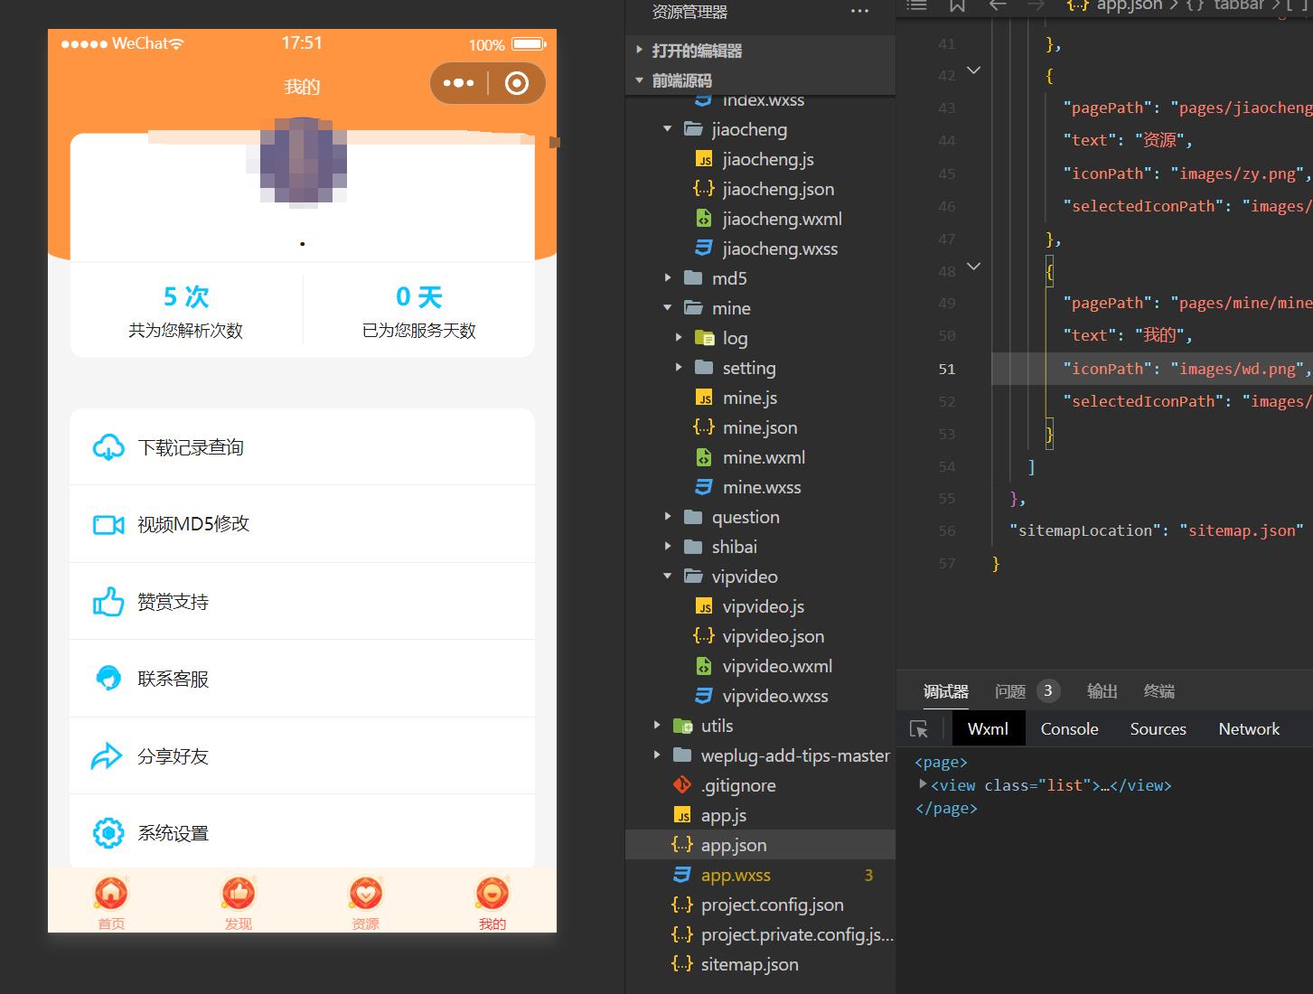This screenshot has width=1313, height=994.
Task: Click the capsule close circle button
Action: (x=517, y=83)
